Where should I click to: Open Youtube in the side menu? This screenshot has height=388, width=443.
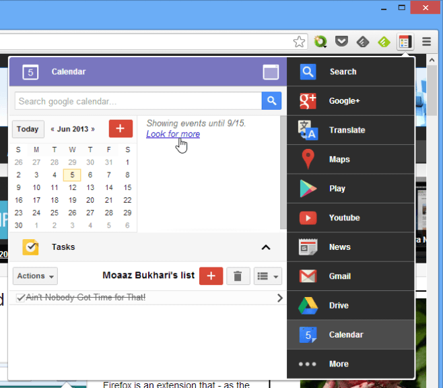pos(351,218)
